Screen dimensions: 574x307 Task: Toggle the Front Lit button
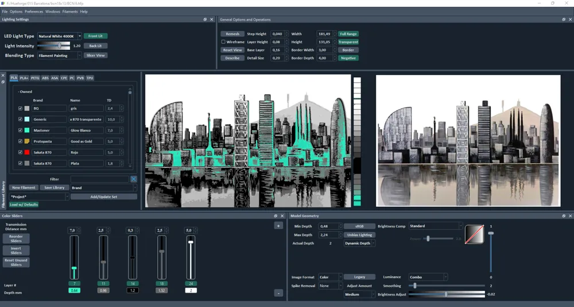coord(95,36)
